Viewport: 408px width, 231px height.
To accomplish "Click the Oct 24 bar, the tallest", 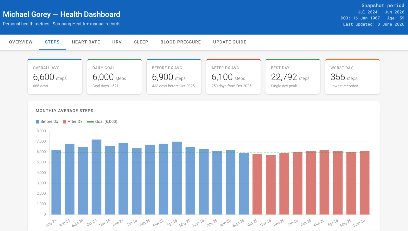I will point(96,177).
